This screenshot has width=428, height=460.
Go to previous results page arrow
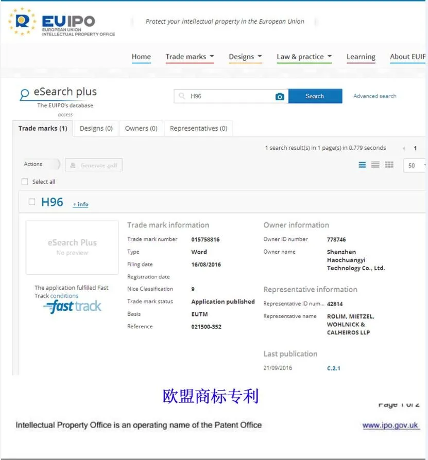click(404, 148)
